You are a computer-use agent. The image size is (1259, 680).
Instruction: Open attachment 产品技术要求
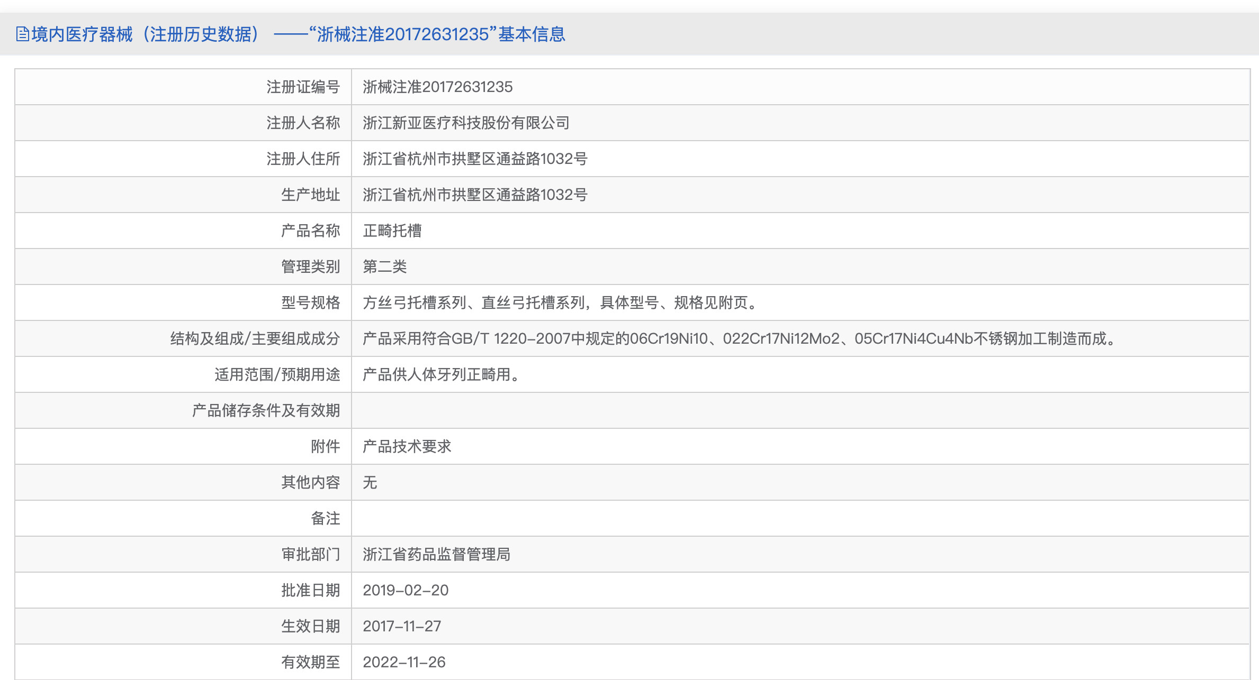pos(407,446)
